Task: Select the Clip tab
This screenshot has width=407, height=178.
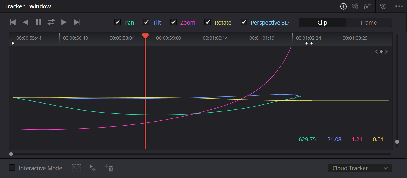Action: (x=322, y=23)
